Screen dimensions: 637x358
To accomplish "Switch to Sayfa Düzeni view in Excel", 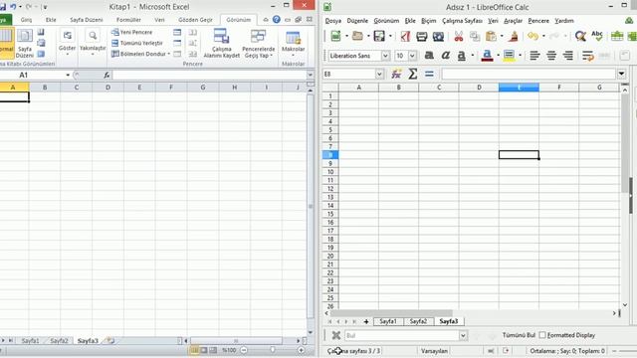I will (x=25, y=44).
